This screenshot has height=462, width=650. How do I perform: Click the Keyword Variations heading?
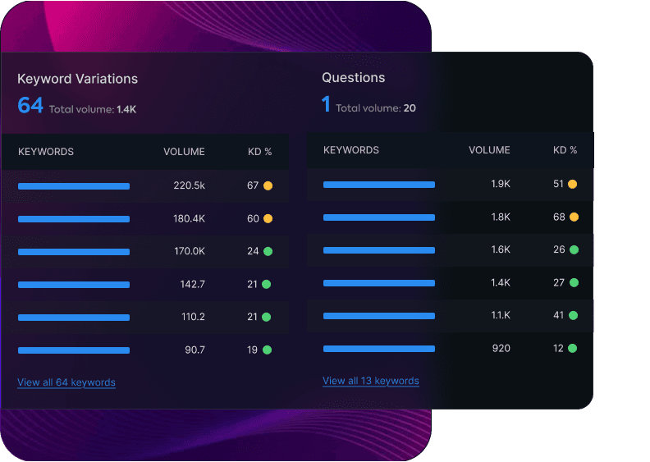(x=77, y=80)
